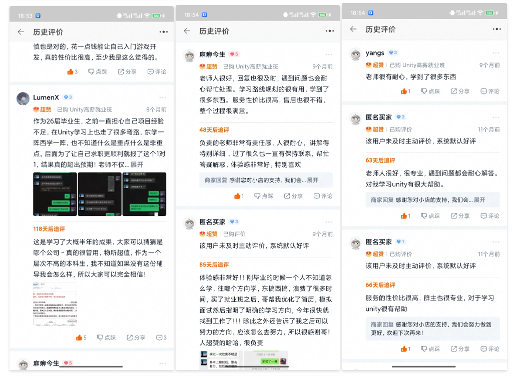
Task: Tap the 评论 button under 麻痹今生's 48天后追评 review
Action: pos(323,196)
